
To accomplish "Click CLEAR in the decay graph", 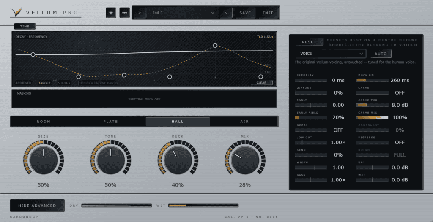I will 261,83.
